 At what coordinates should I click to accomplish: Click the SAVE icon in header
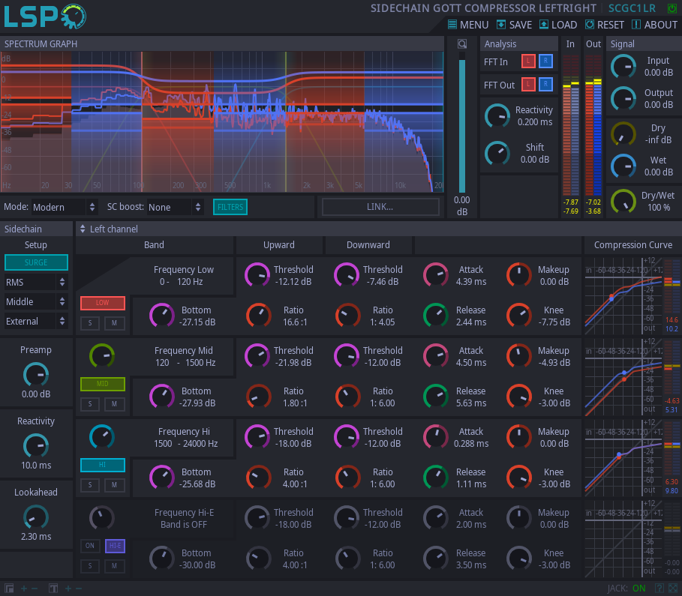tap(501, 24)
